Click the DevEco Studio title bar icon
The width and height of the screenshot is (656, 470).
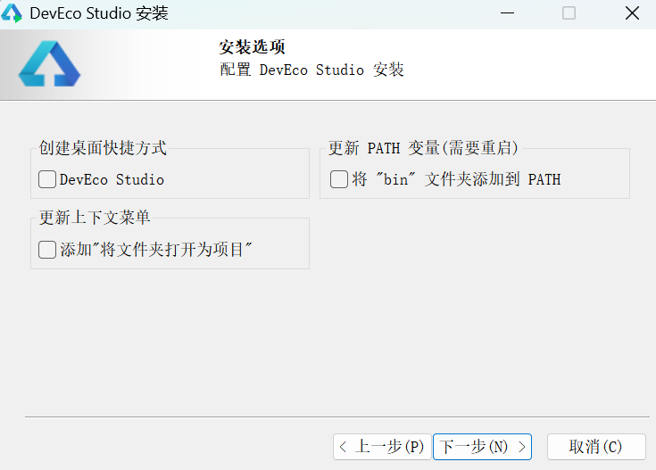pos(12,13)
